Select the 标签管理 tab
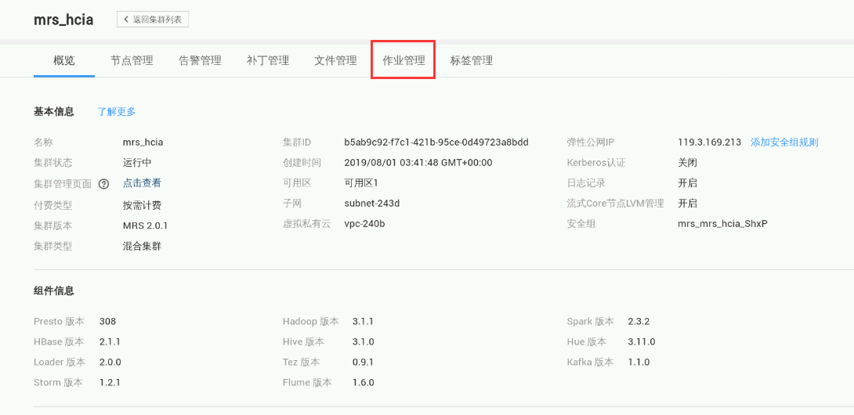 472,60
